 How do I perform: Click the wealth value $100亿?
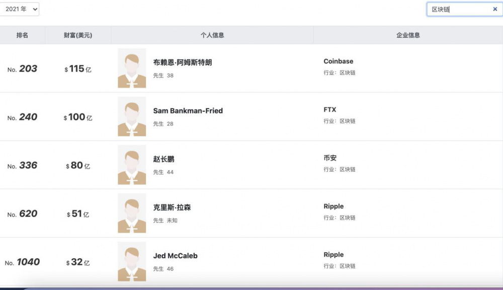[78, 117]
